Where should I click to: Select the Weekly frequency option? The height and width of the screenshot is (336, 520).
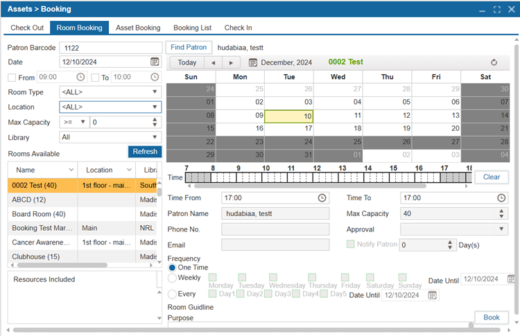172,278
